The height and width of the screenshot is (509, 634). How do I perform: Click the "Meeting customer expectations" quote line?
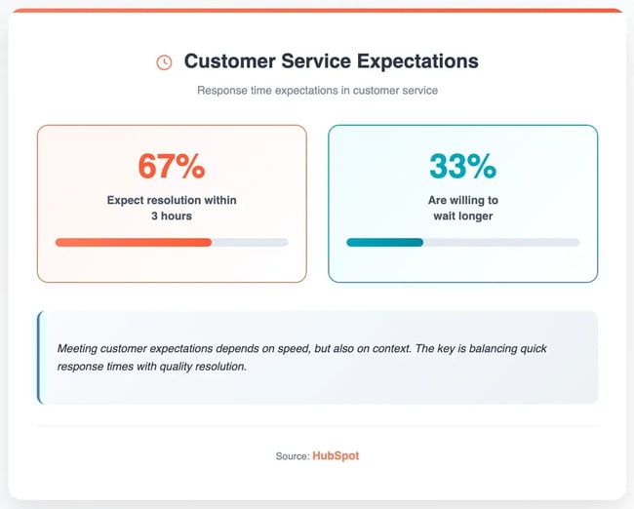tap(310, 348)
